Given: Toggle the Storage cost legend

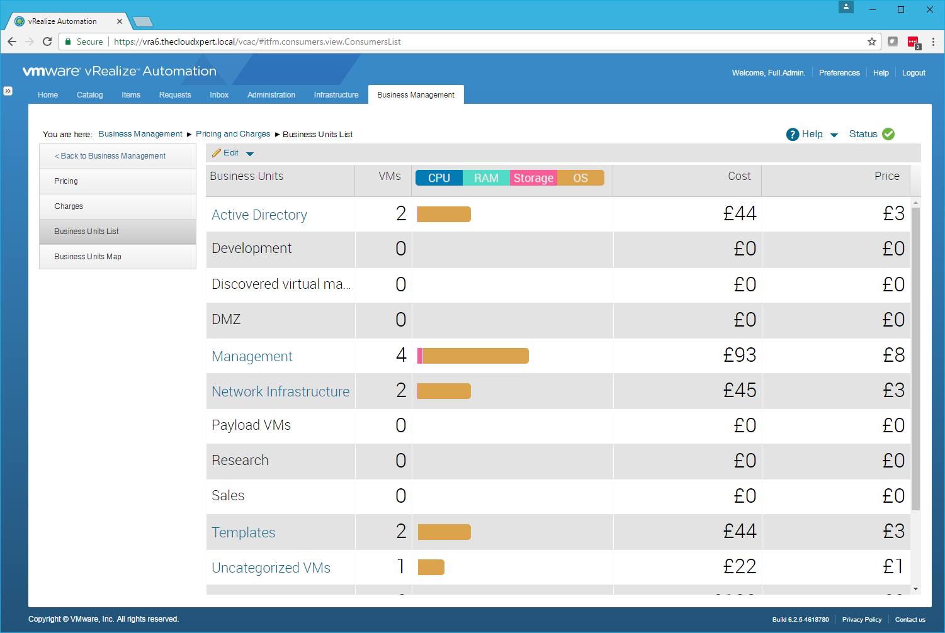Looking at the screenshot, I should (533, 178).
